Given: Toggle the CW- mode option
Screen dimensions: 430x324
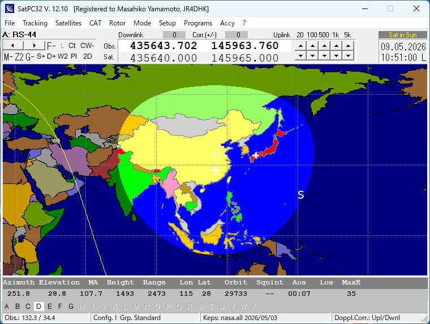Looking at the screenshot, I should tap(87, 46).
